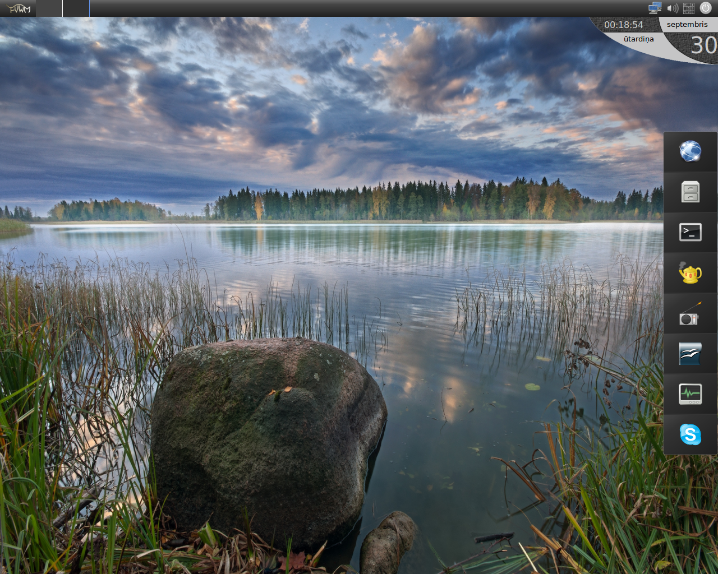718x574 pixels.
Task: Click the septembris month label
Action: point(687,24)
